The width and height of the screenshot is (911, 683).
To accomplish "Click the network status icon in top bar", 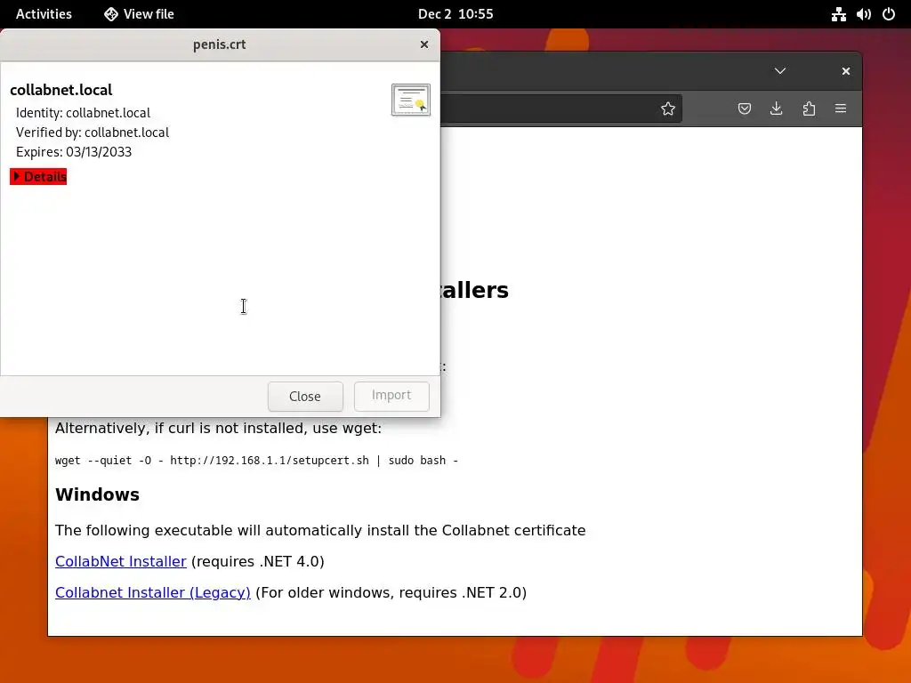I will point(838,14).
